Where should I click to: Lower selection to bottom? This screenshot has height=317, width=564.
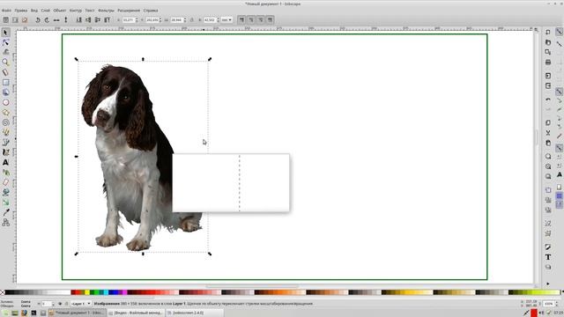tap(78, 19)
